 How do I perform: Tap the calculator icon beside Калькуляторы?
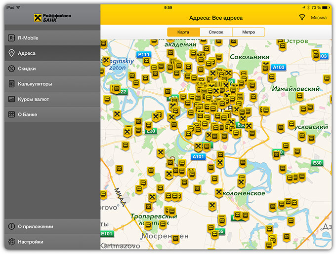11,84
